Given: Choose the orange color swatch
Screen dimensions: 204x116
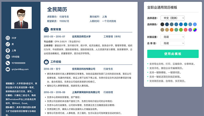Looking at the screenshot, I should [172, 30].
